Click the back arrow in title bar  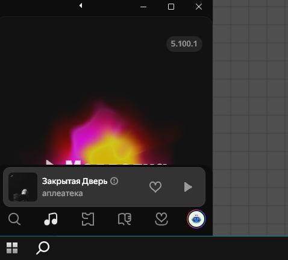[x=81, y=5]
